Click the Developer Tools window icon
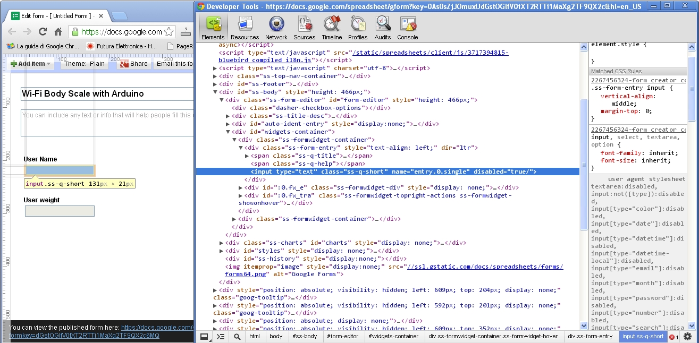 200,6
